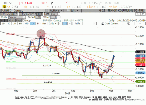Open the start date calendar picker
The width and height of the screenshot is (146, 105).
16,14
